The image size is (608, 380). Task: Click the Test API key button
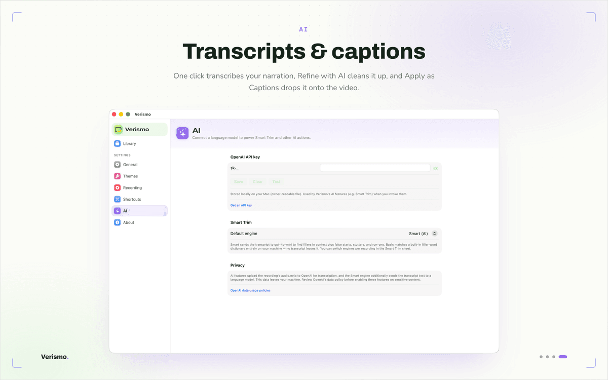pyautogui.click(x=276, y=181)
